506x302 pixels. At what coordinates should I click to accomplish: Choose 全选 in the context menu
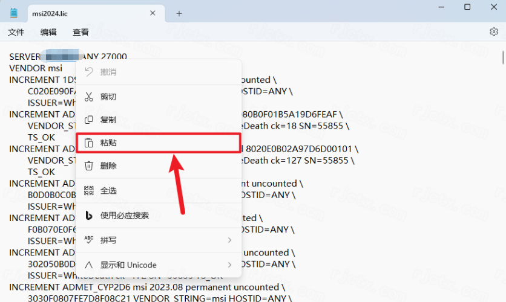click(108, 190)
